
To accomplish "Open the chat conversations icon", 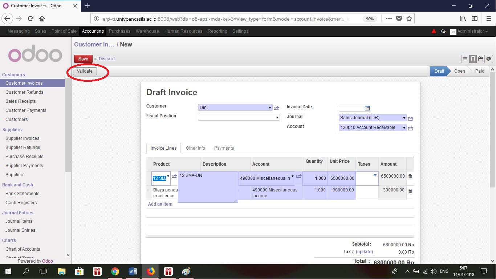I will (x=443, y=32).
